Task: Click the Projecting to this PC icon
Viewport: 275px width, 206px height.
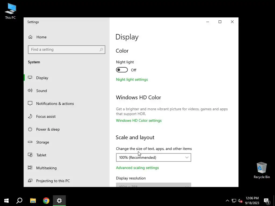Action: pyautogui.click(x=30, y=181)
